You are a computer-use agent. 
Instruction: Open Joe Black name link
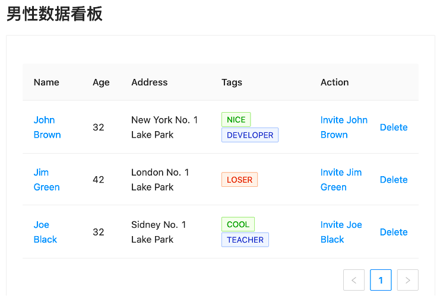[x=45, y=232]
